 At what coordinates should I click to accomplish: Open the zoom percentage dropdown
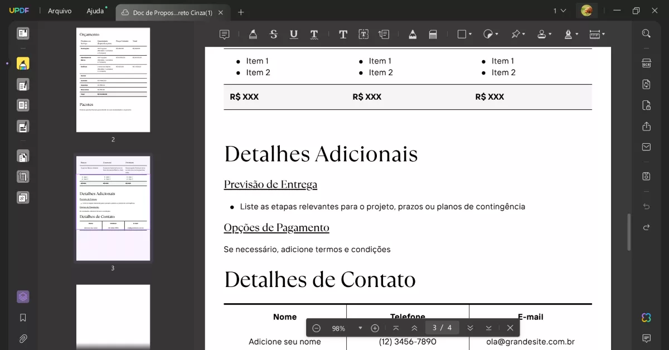tap(360, 328)
